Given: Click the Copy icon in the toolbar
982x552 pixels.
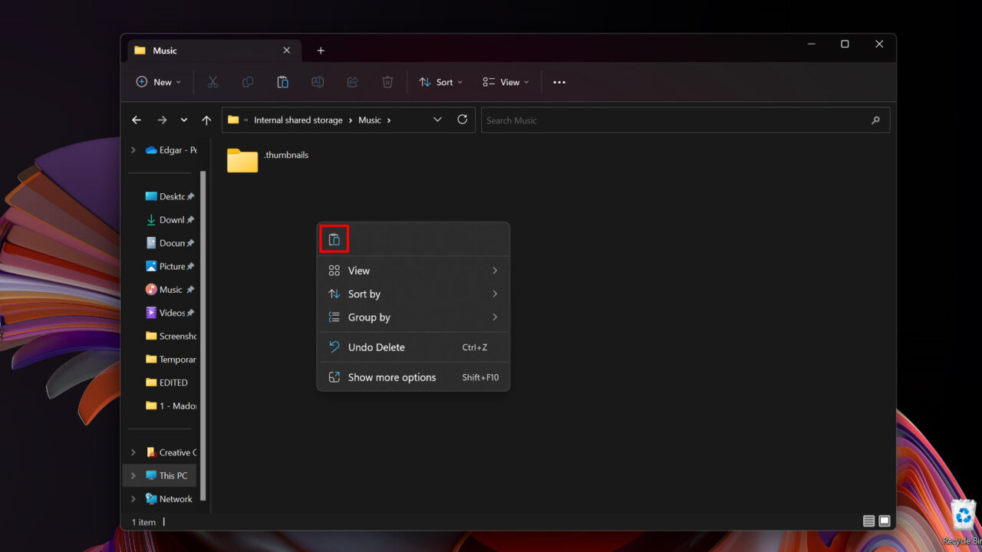Looking at the screenshot, I should pyautogui.click(x=247, y=82).
